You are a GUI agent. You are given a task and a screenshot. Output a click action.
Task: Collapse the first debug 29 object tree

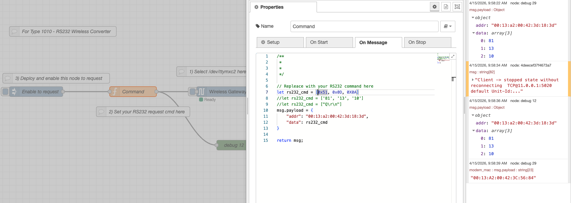(473, 18)
